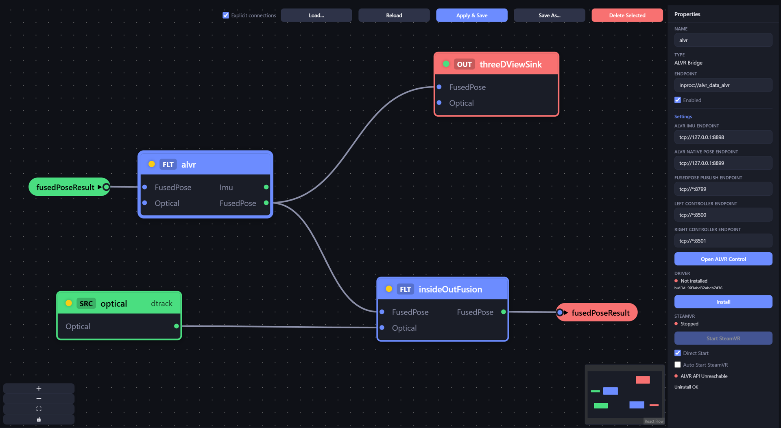
Task: Click the 'Uninstall OK' message
Action: [x=686, y=387]
